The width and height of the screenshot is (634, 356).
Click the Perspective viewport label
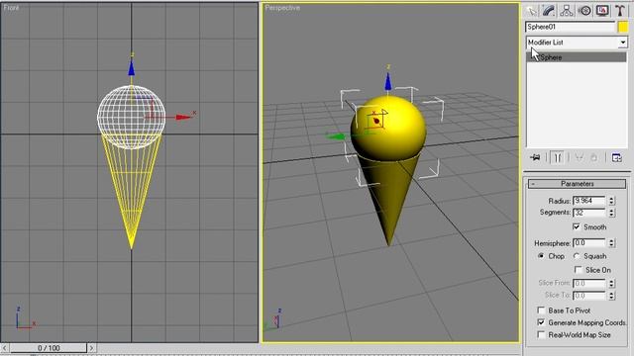tap(282, 8)
